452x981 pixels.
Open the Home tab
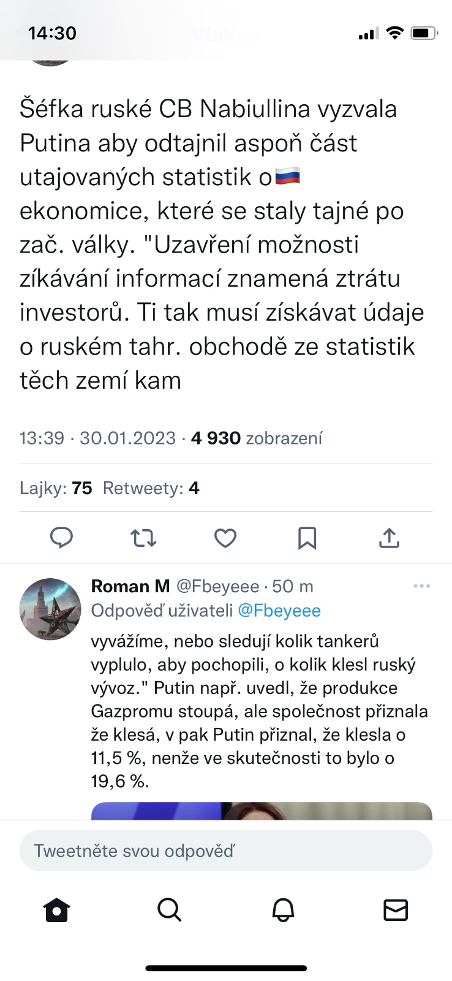(57, 910)
